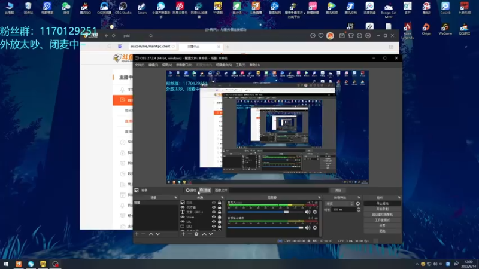Viewport: 479px width, 269px height.
Task: Toggle visibility of the text (GDI+) source
Action: (x=214, y=212)
